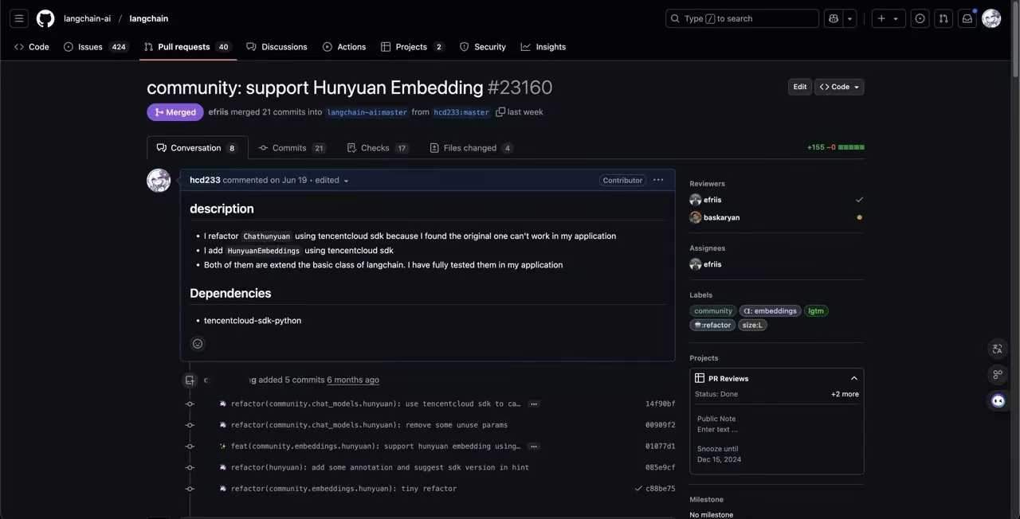Filter by embeddings label

pos(770,311)
